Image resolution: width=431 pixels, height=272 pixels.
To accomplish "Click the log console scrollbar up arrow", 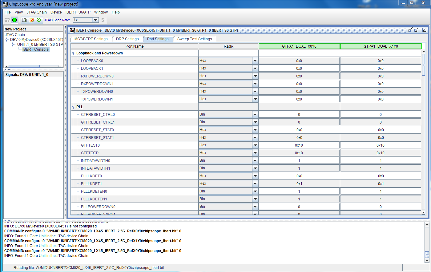I will 427,224.
